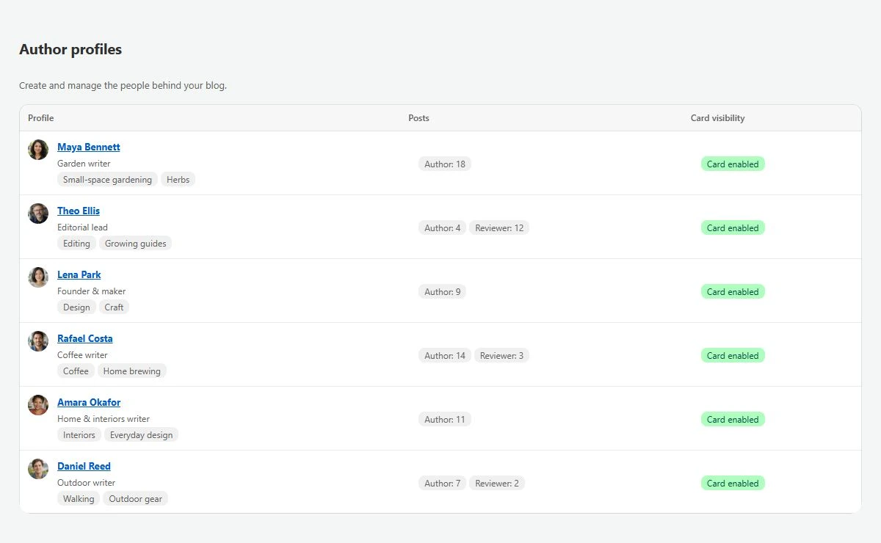Click Lena Park's avatar photo
This screenshot has width=881, height=543.
(x=38, y=277)
